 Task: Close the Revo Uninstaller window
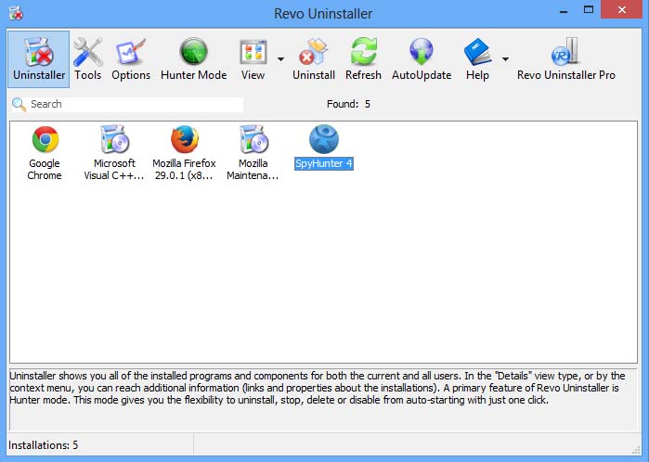coord(622,10)
